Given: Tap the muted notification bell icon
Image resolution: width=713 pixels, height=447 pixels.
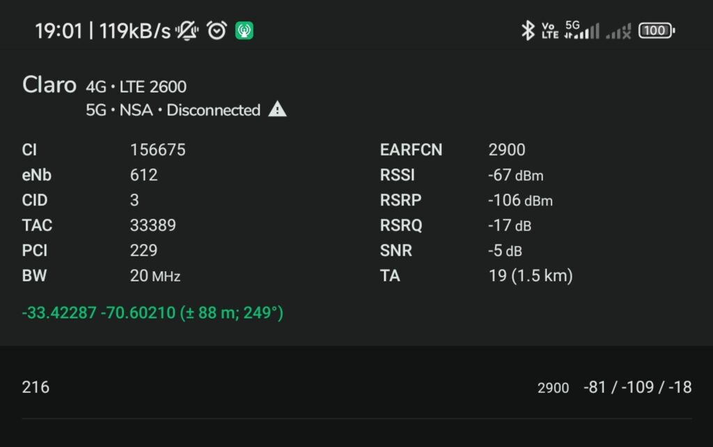Looking at the screenshot, I should point(187,31).
